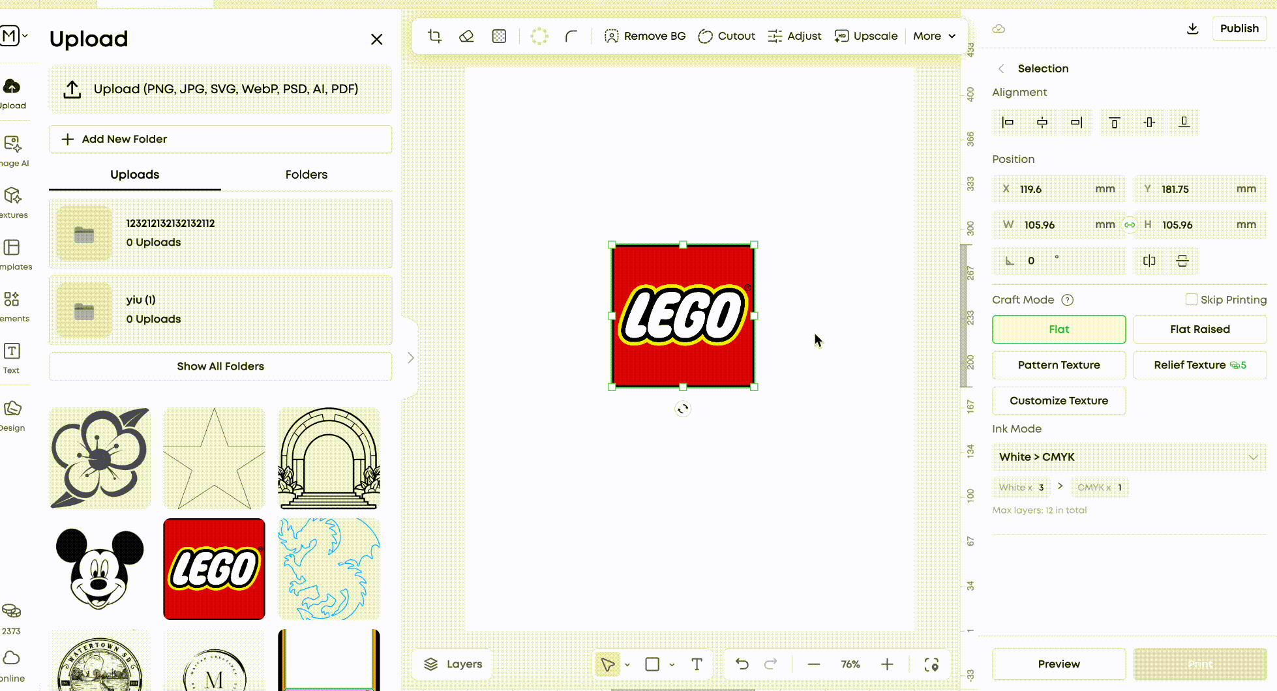Go back from the Selection panel
This screenshot has width=1277, height=691.
tap(1001, 68)
